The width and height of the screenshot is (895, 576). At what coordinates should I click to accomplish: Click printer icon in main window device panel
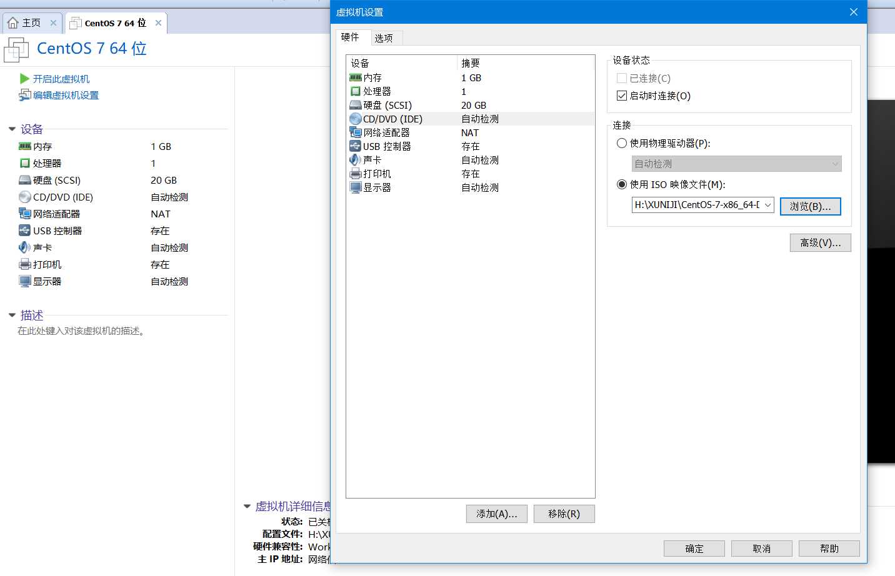25,264
